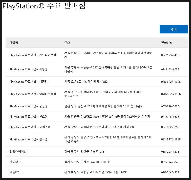Click phone number 02-2163-1073
The height and width of the screenshot is (180, 191).
(x=170, y=69)
